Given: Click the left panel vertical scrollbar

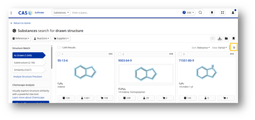Looking at the screenshot, I should (52, 58).
